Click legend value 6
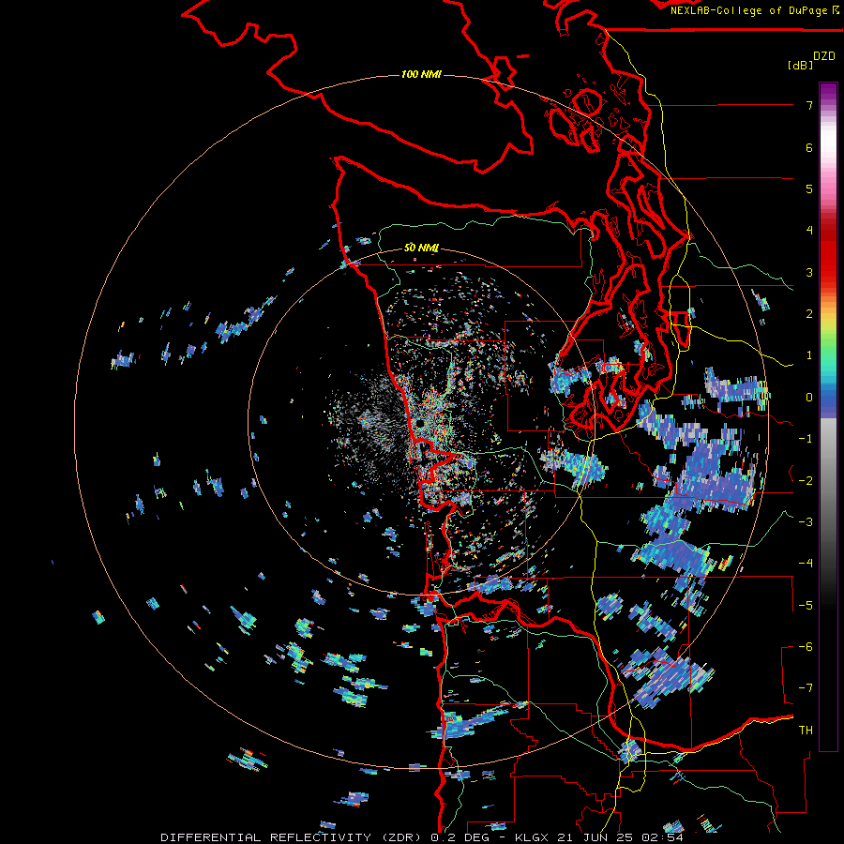The height and width of the screenshot is (844, 844). click(809, 147)
